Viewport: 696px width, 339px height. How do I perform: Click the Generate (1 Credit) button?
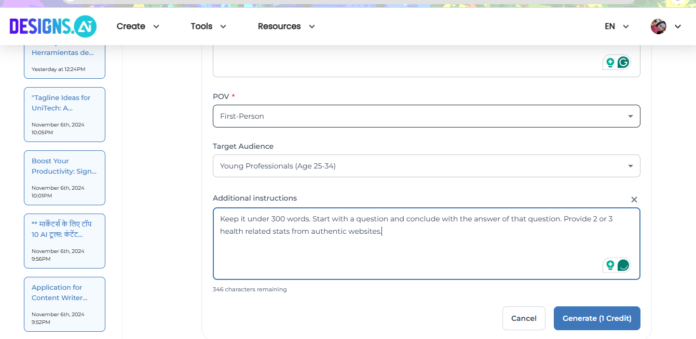coord(596,318)
